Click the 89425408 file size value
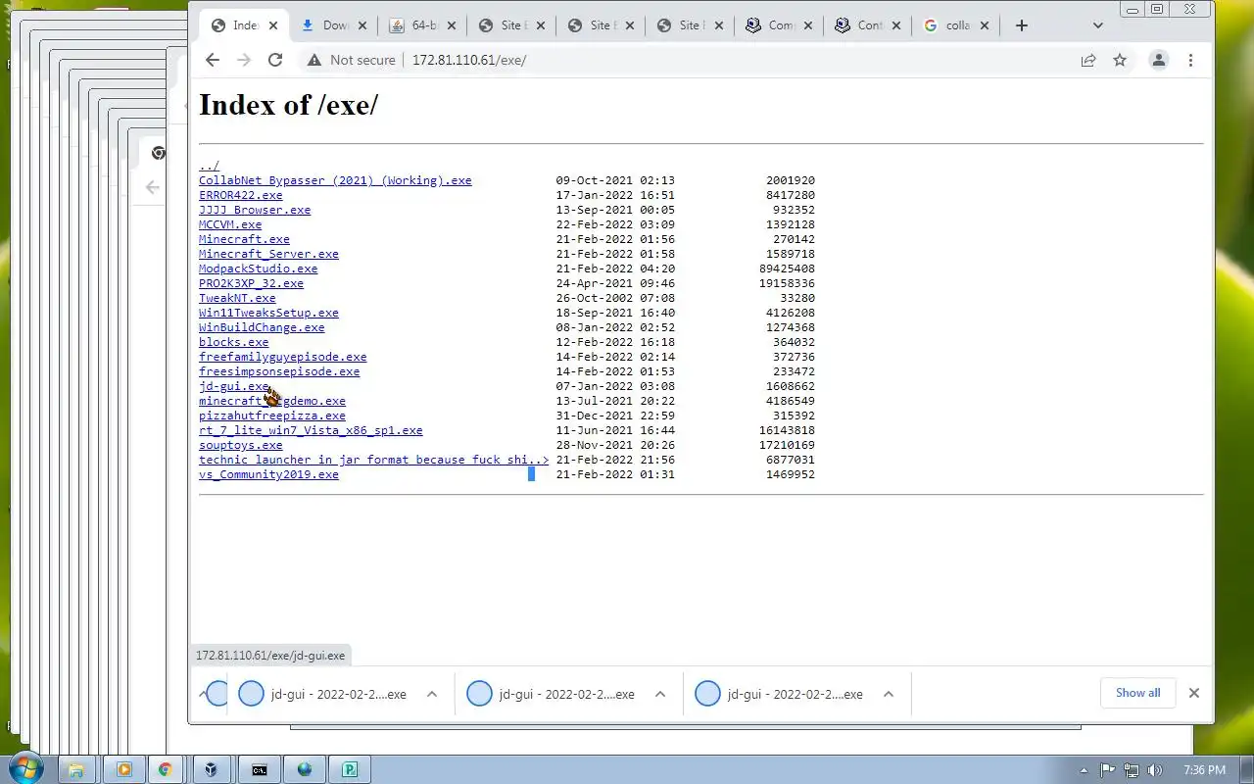This screenshot has width=1254, height=784. [x=787, y=269]
